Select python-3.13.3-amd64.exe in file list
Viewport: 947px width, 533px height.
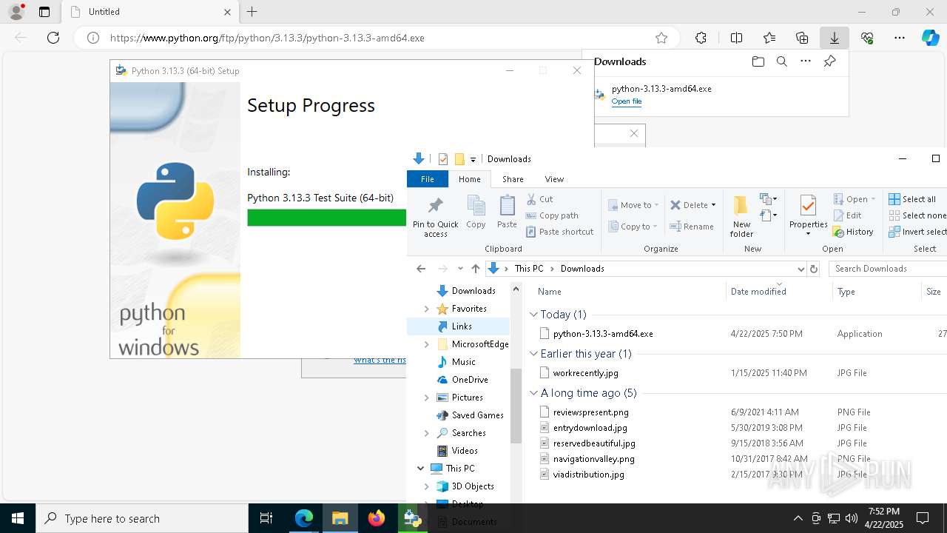pos(603,334)
